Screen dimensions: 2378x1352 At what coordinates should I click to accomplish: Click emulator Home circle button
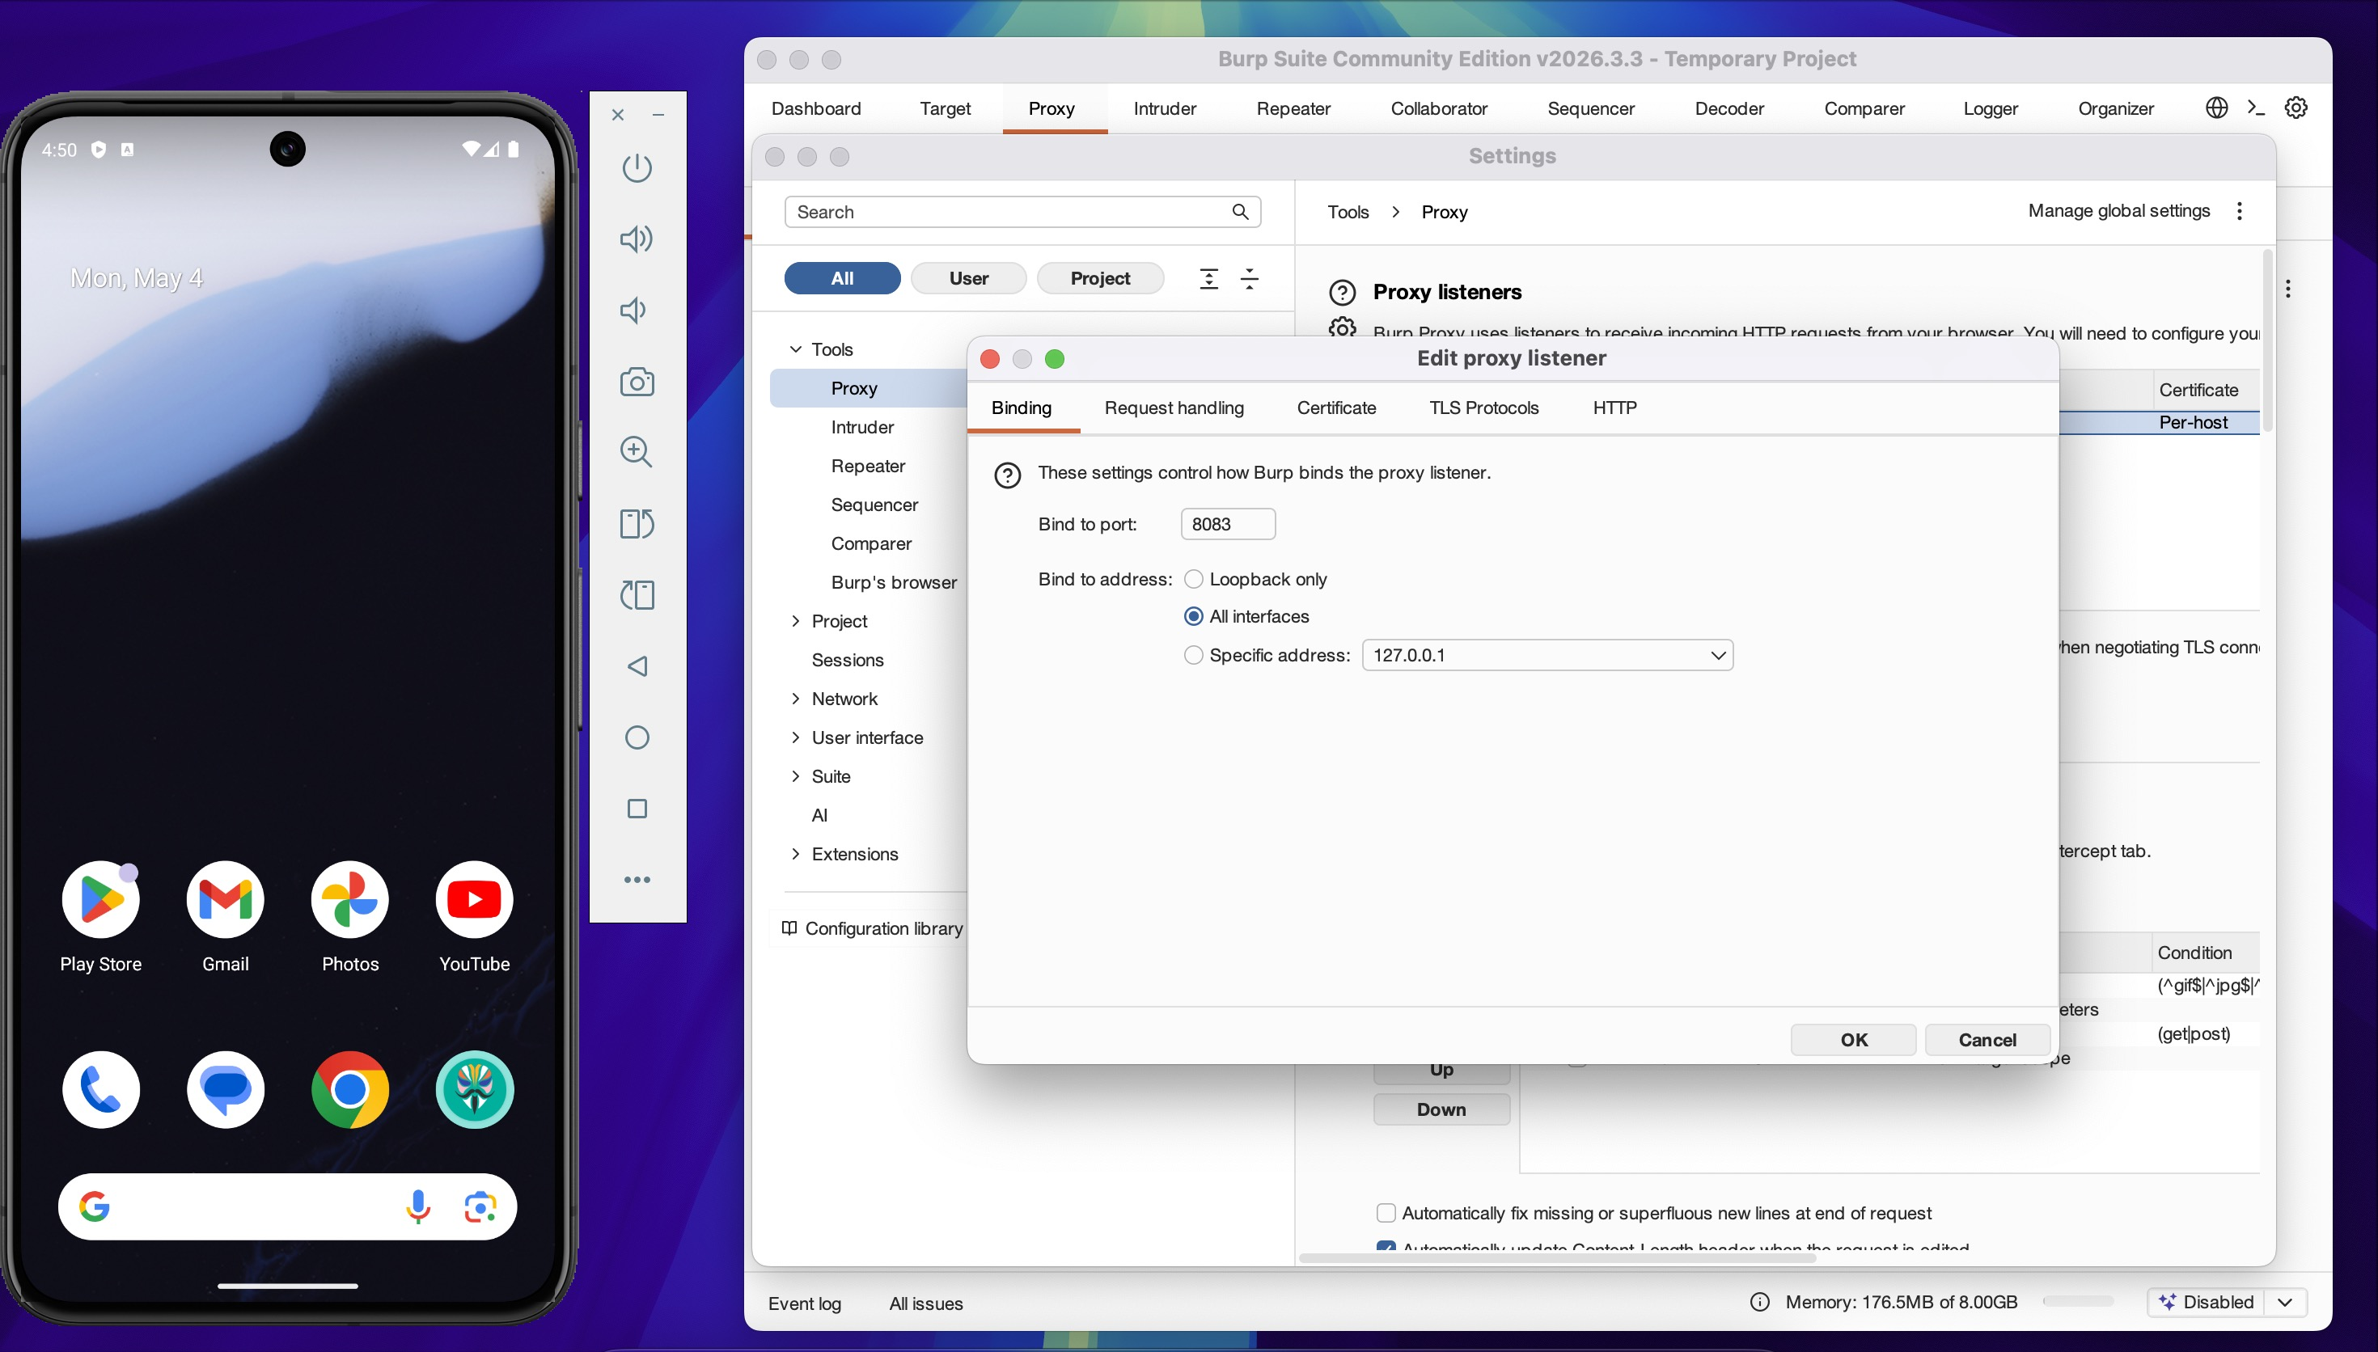(x=637, y=737)
